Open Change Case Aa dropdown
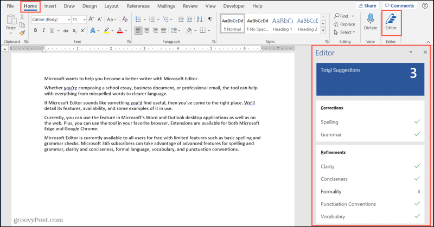This screenshot has height=227, width=434. tap(112, 20)
